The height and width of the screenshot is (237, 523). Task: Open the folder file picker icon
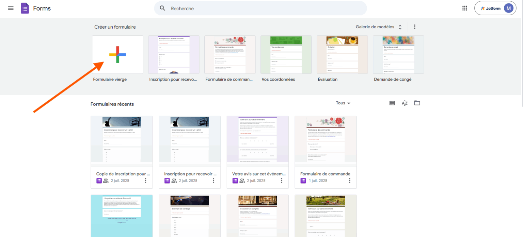coord(417,103)
